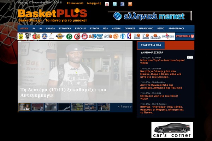Open the Πρωτοσέλιδα της Δευτέρας news link
The height and width of the screenshot is (141, 212).
[x=161, y=86]
